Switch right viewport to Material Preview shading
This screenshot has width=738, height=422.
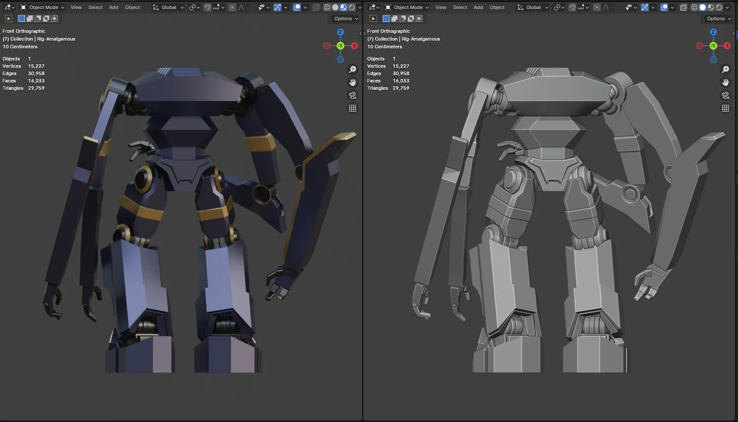(710, 7)
